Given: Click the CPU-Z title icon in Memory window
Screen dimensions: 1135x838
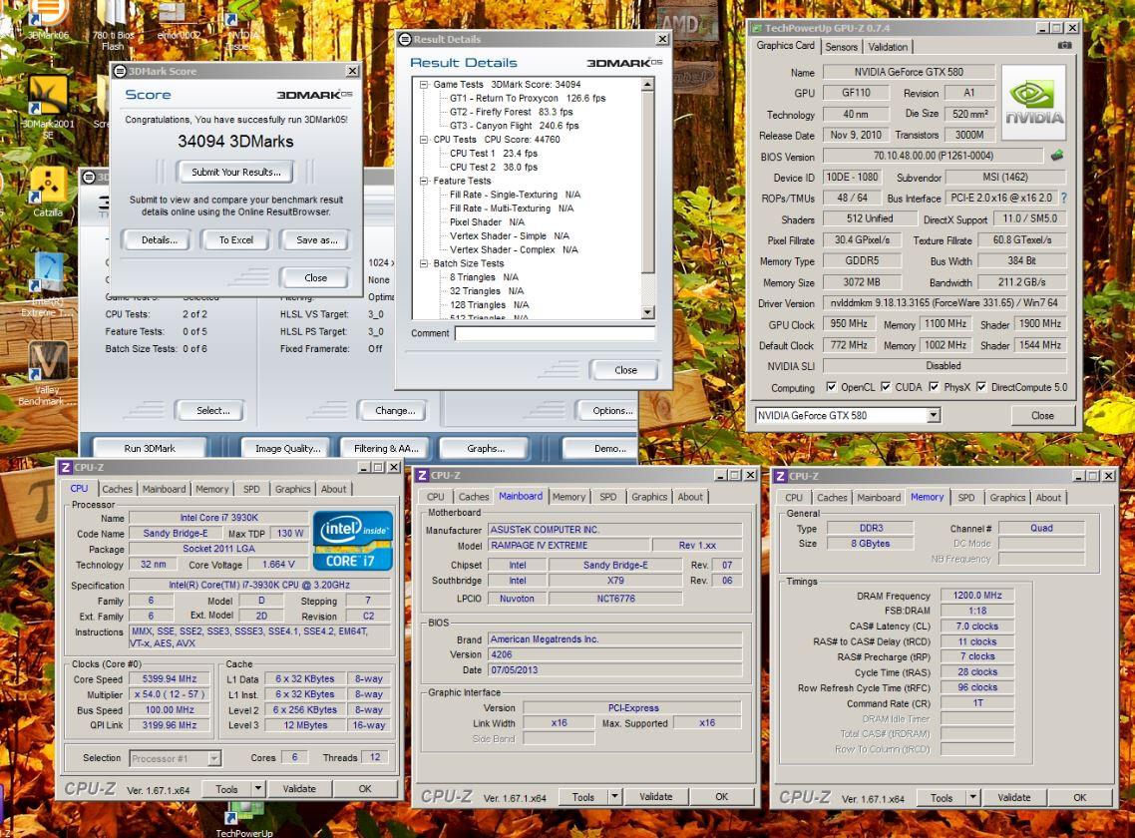Looking at the screenshot, I should [780, 476].
